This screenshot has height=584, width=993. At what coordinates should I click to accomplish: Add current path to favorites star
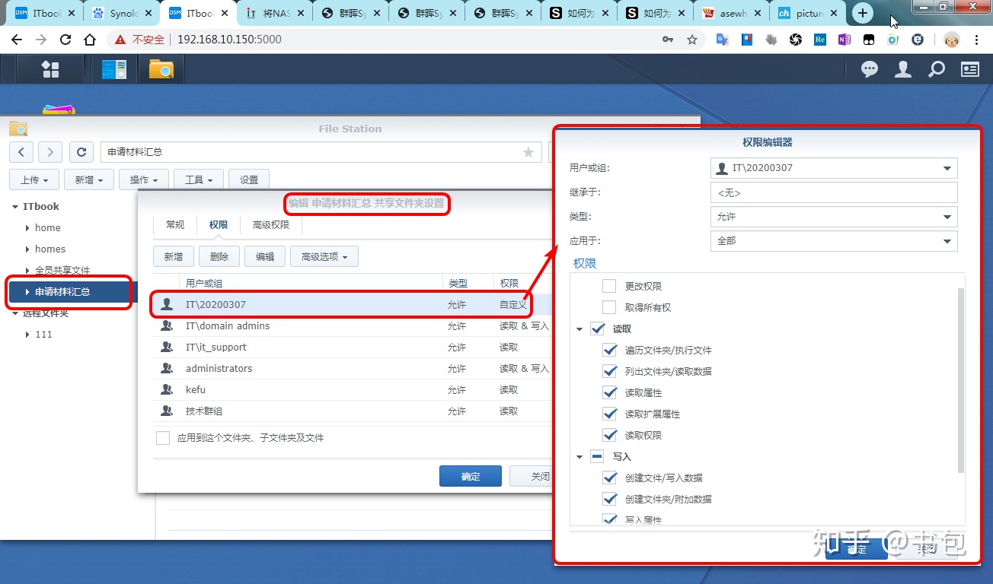[528, 152]
